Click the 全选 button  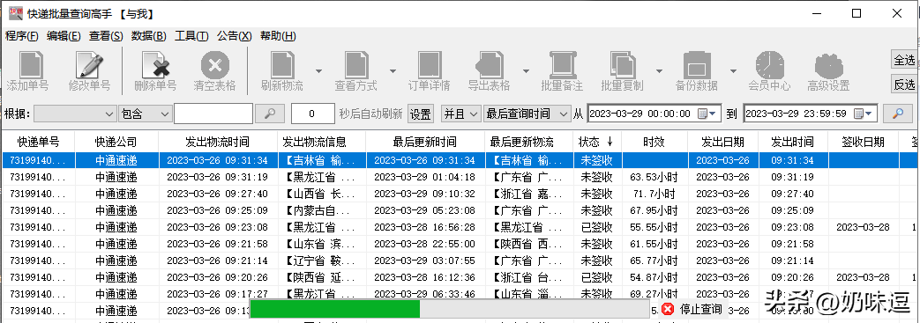(x=904, y=60)
